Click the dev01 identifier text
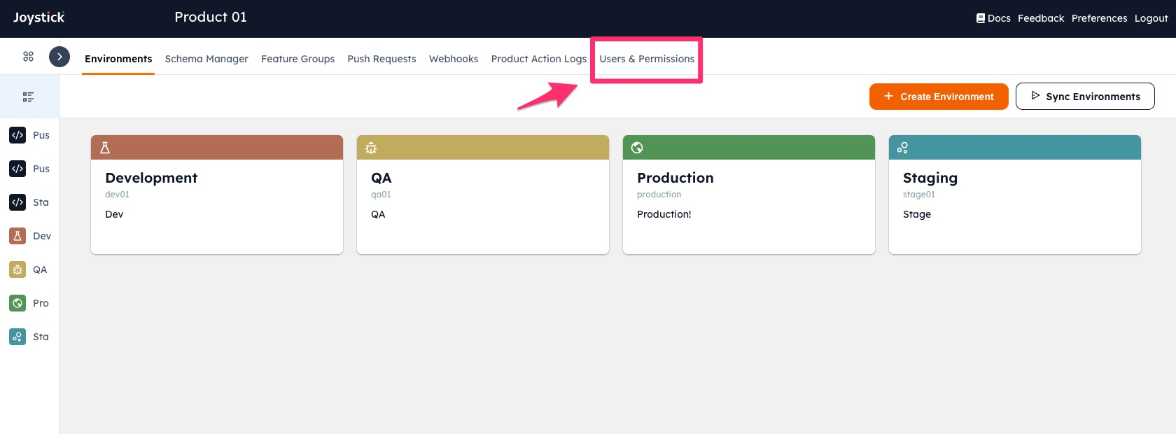Screen dimensions: 1176x434 (x=117, y=195)
